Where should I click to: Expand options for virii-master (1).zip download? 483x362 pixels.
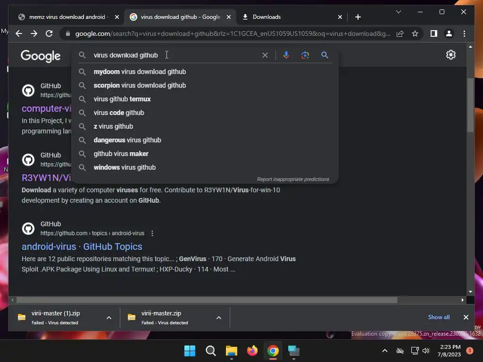[x=109, y=318]
